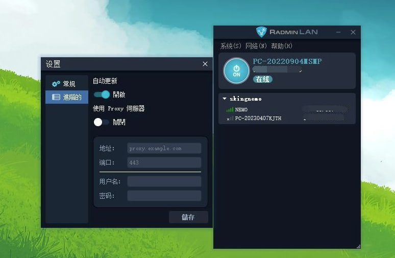The image size is (395, 258).
Task: Open the 网络(N) menu
Action: tap(256, 46)
